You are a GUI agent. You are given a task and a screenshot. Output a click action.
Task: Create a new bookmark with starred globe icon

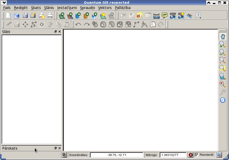181,15
